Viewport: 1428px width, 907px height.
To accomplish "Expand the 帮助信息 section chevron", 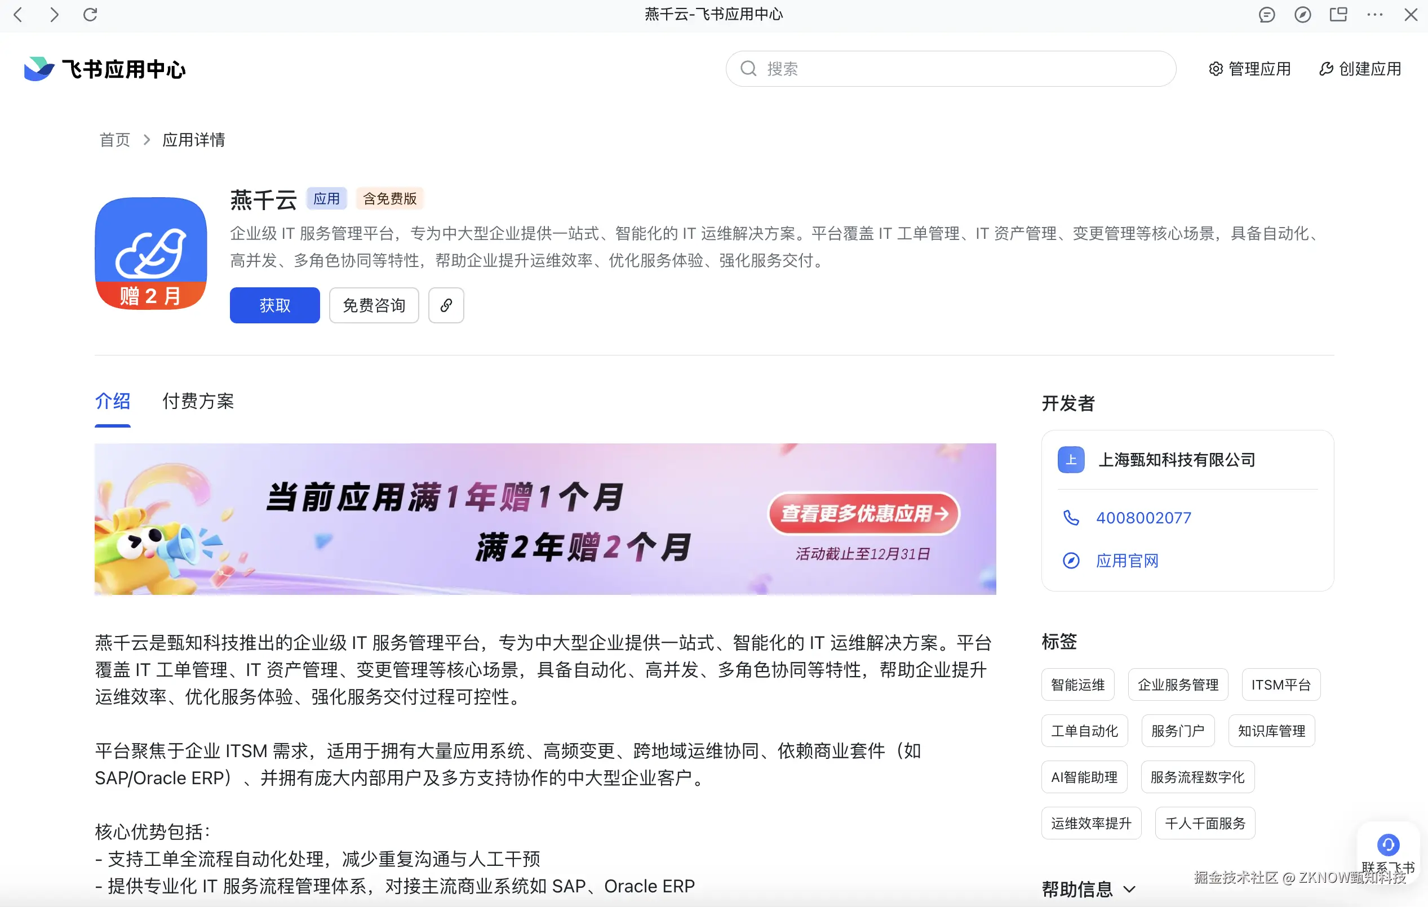I will 1129,888.
